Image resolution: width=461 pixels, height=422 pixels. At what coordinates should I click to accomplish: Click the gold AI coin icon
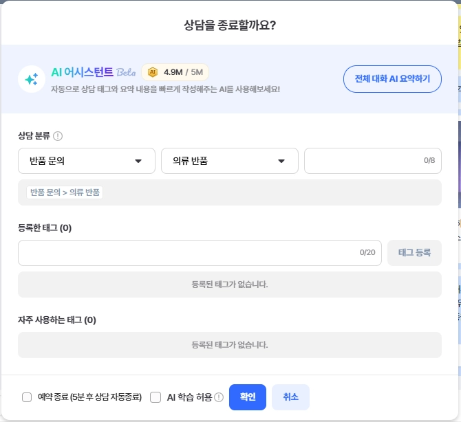[x=153, y=71]
